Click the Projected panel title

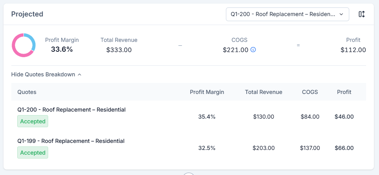coord(27,14)
